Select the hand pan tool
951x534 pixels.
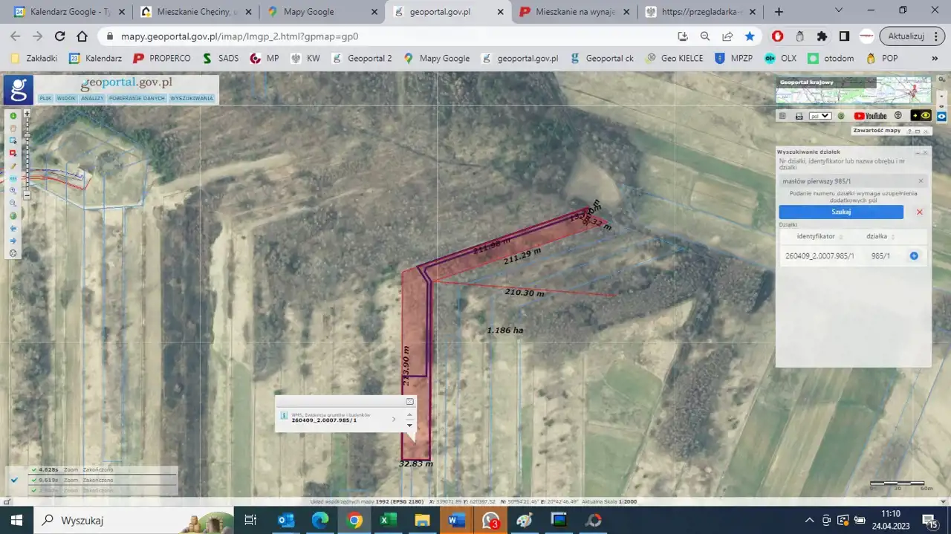(x=13, y=128)
